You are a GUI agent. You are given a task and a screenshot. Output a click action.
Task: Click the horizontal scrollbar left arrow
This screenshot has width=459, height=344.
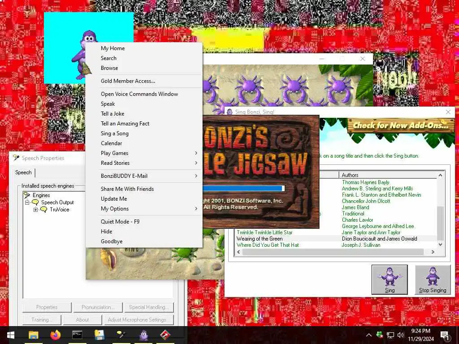[239, 252]
